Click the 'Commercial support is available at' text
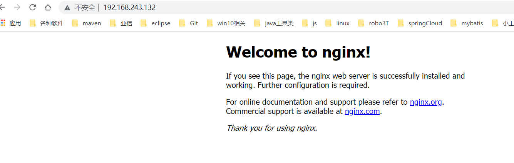Screen dimensions: 514x163 [x=284, y=111]
